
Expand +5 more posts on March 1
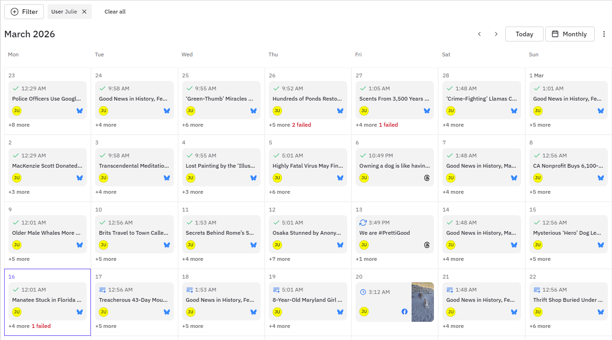coord(540,125)
